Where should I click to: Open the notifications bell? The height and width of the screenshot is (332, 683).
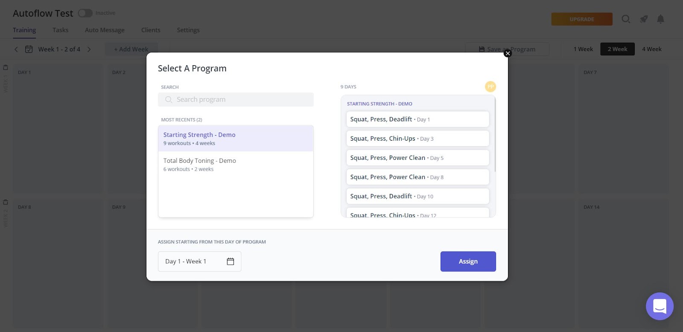point(660,19)
